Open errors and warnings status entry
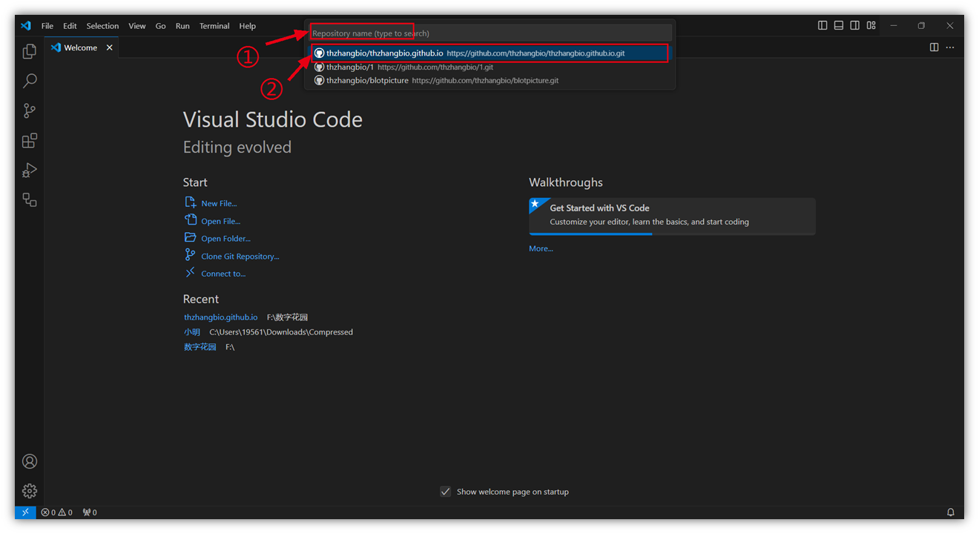This screenshot has height=534, width=979. (57, 512)
